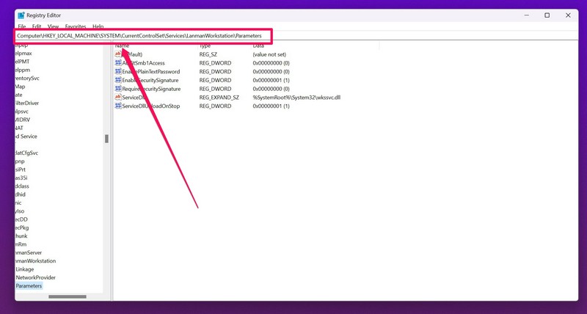Close the Registry Editor window
The image size is (587, 314).
(568, 15)
